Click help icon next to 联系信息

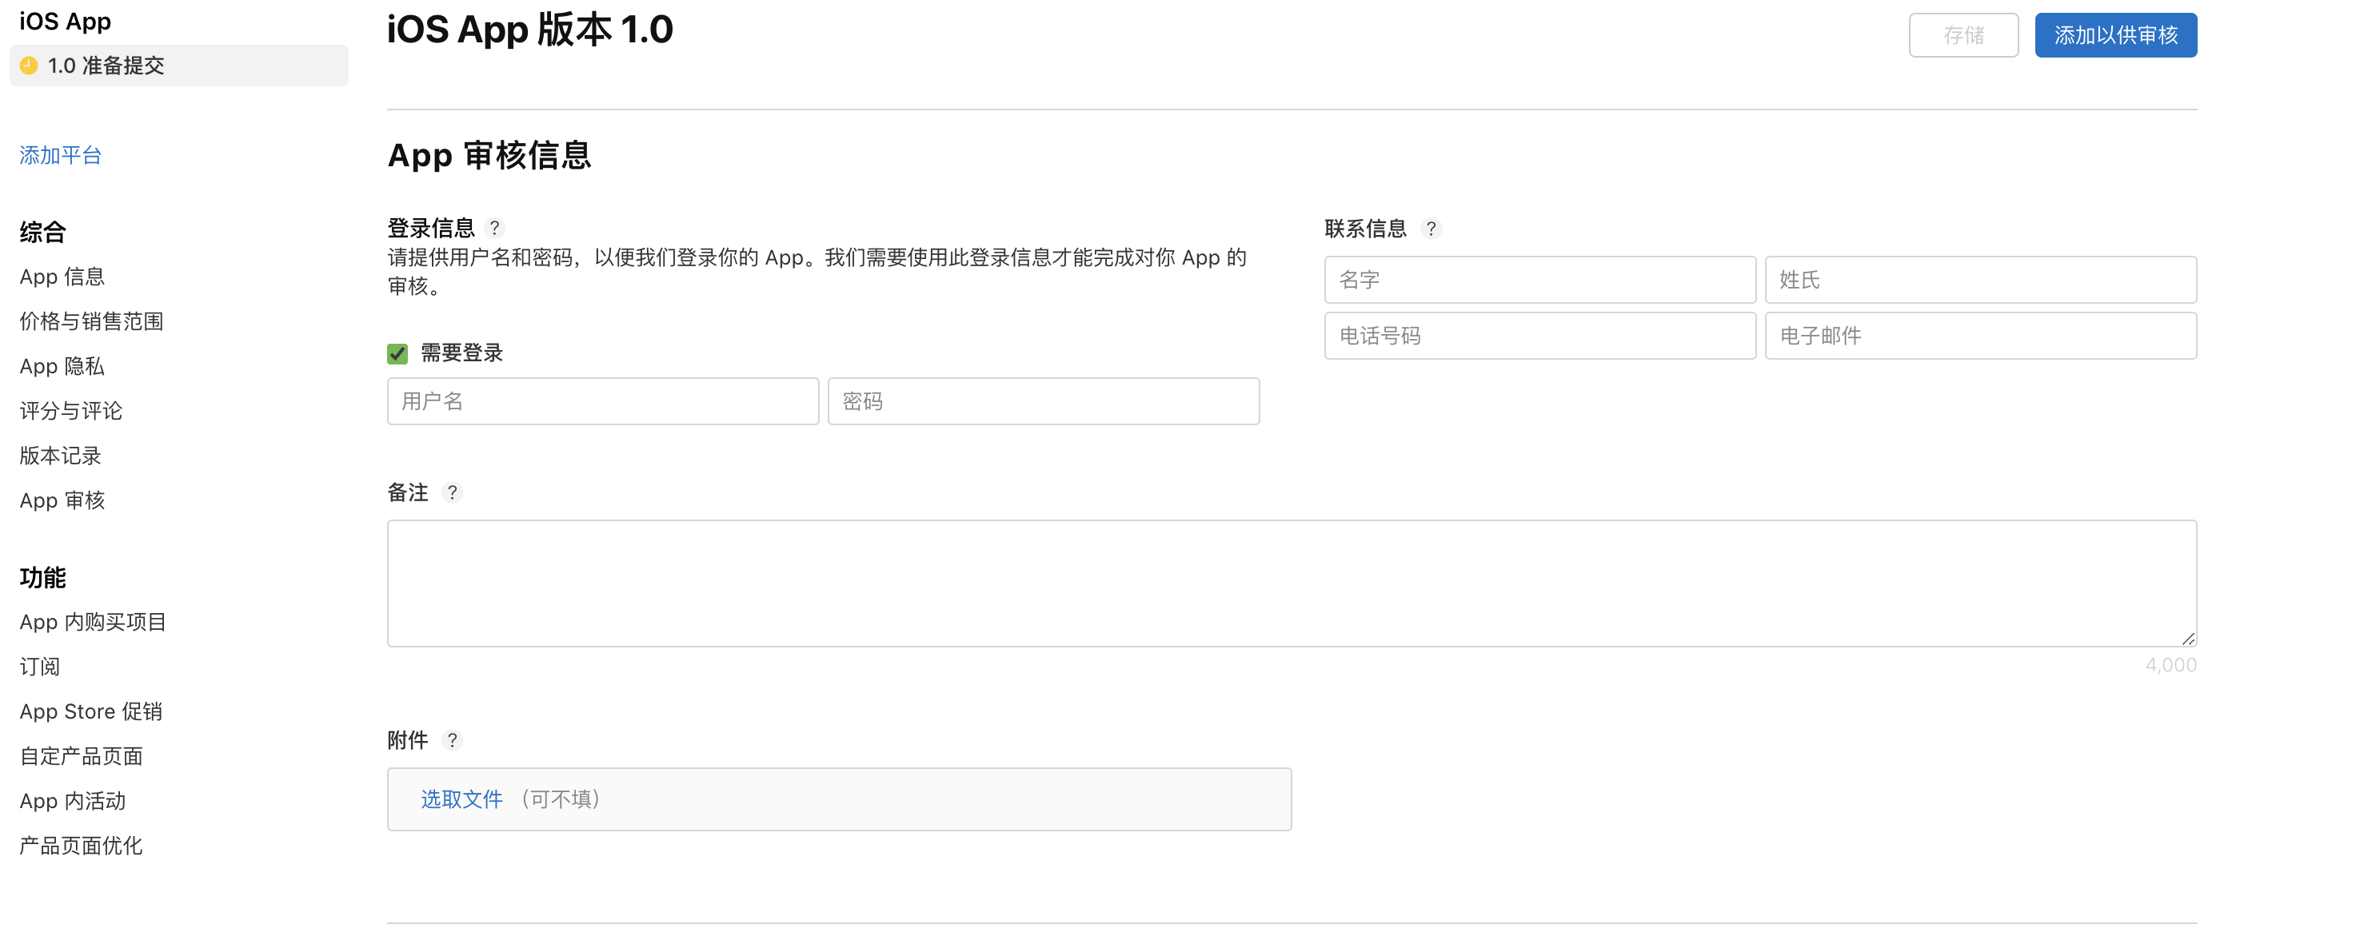(1431, 229)
